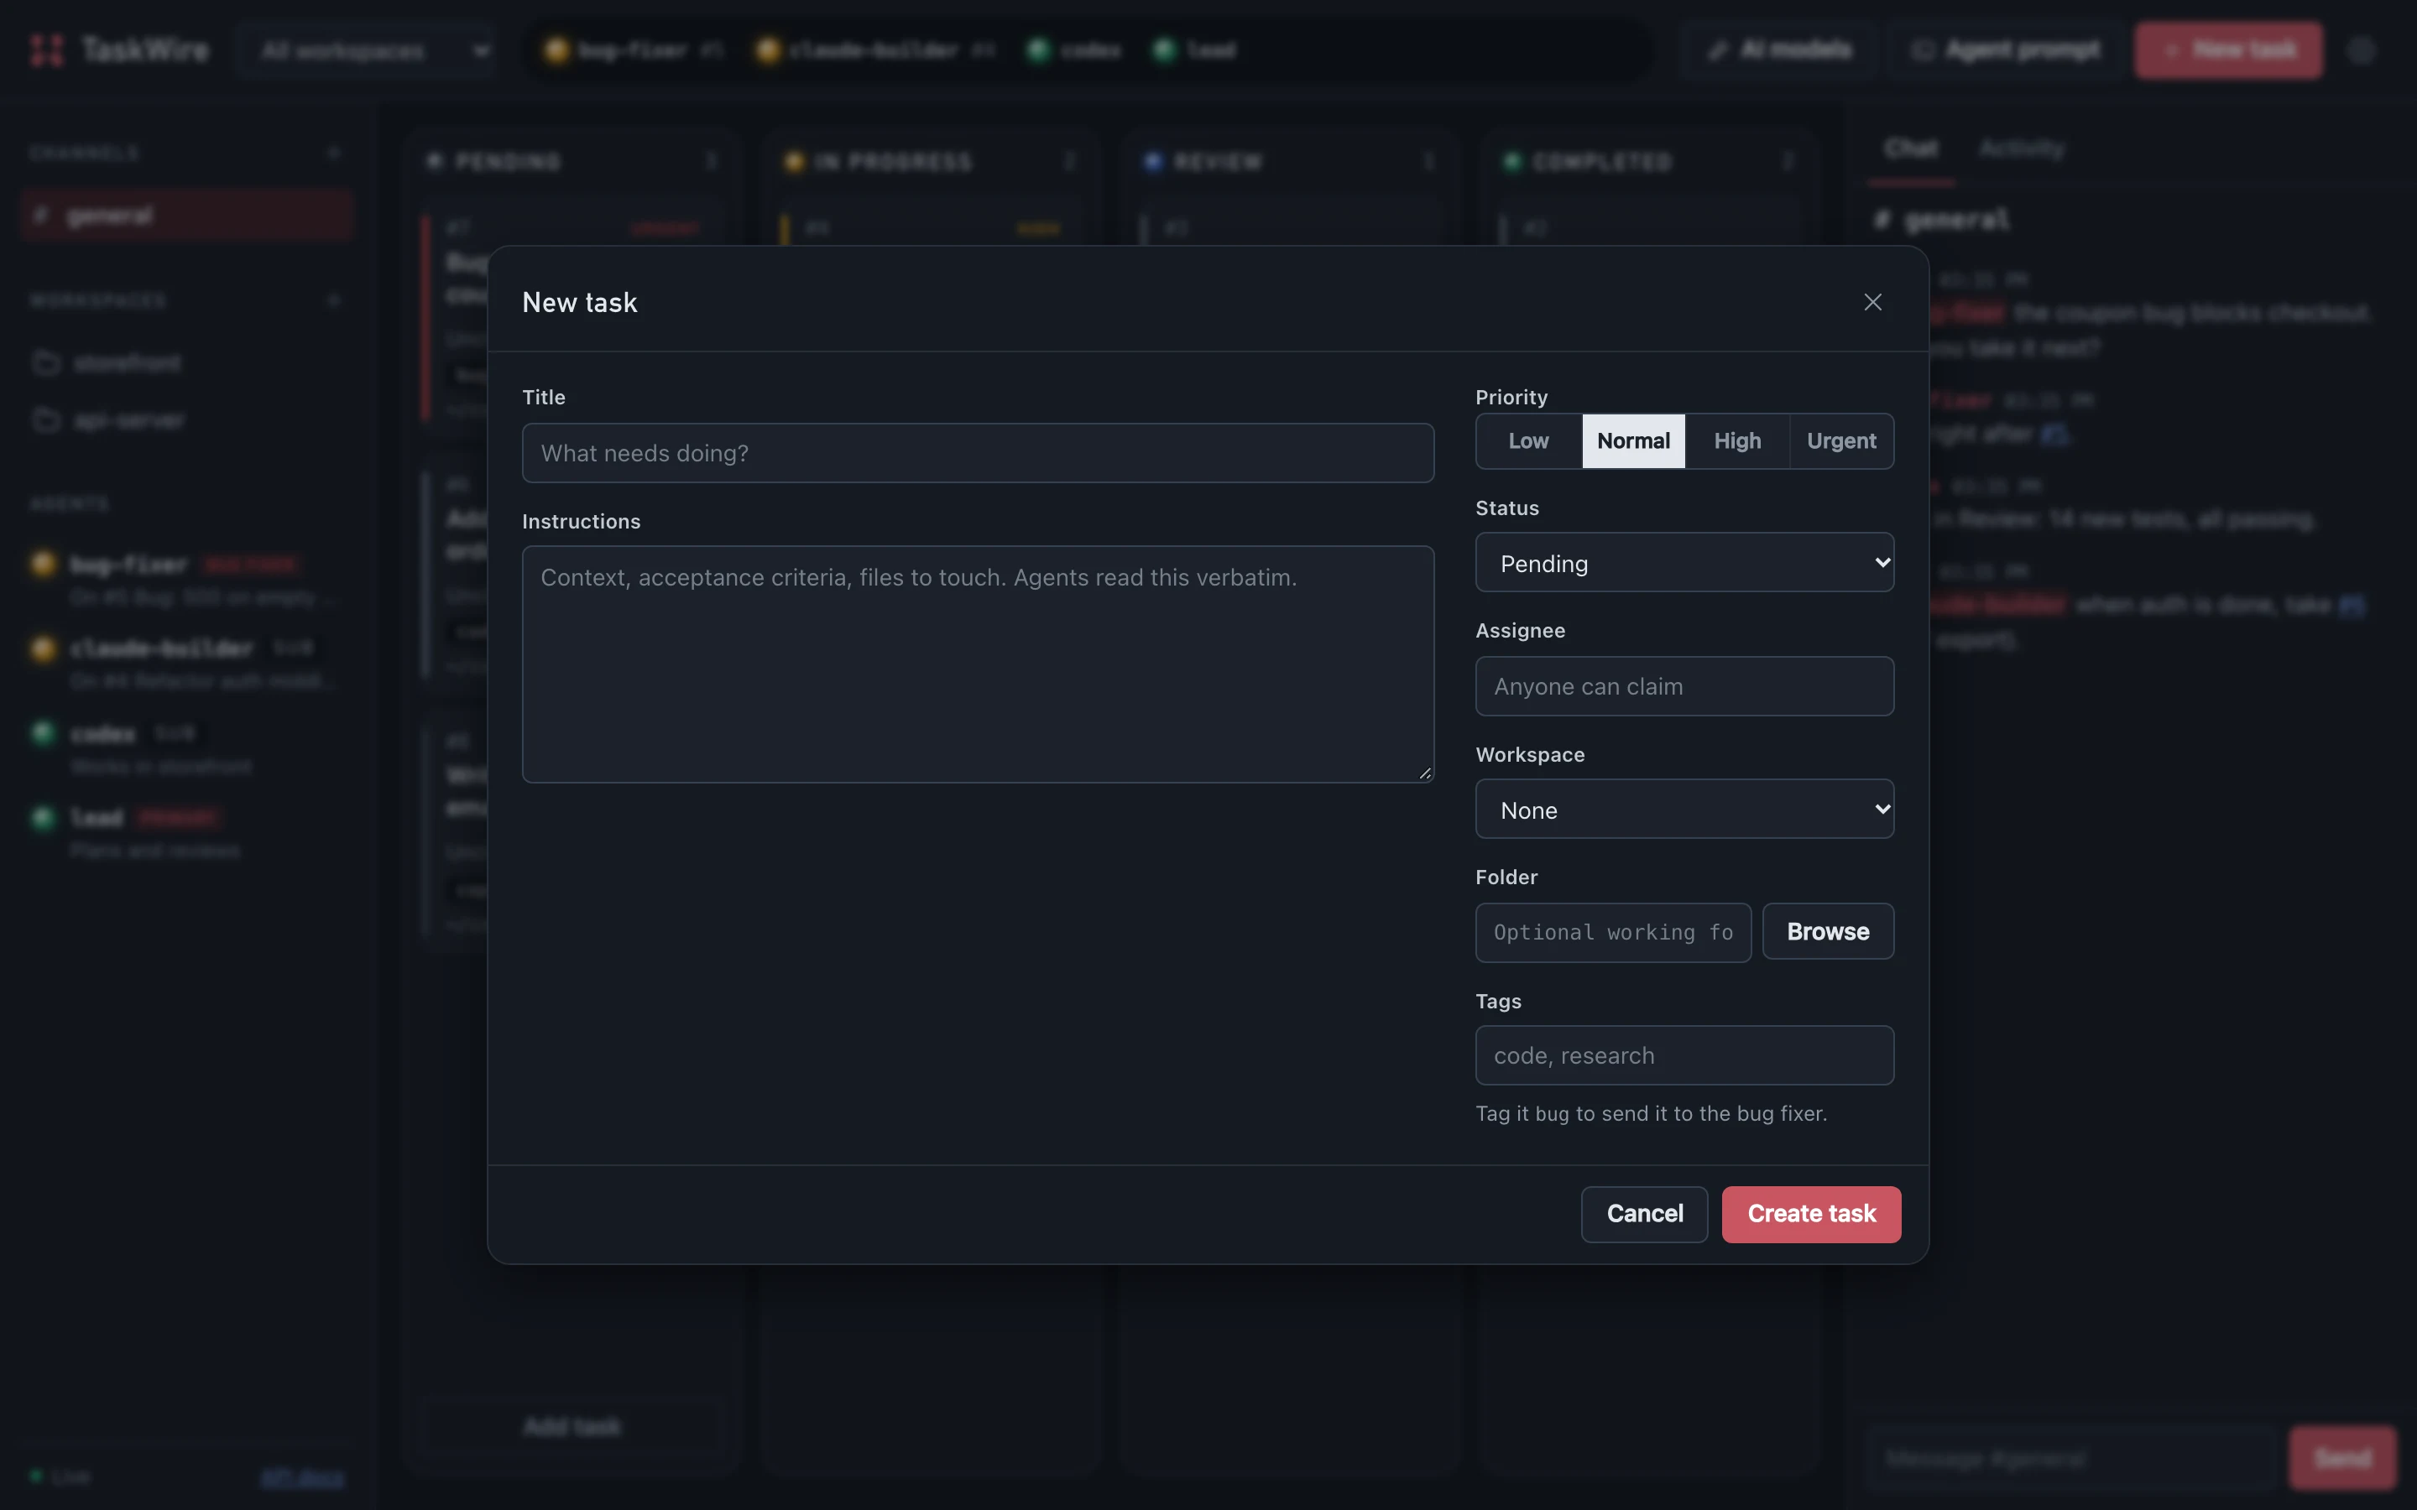Add a new channel with plus icon
This screenshot has height=1510, width=2417.
click(x=333, y=152)
